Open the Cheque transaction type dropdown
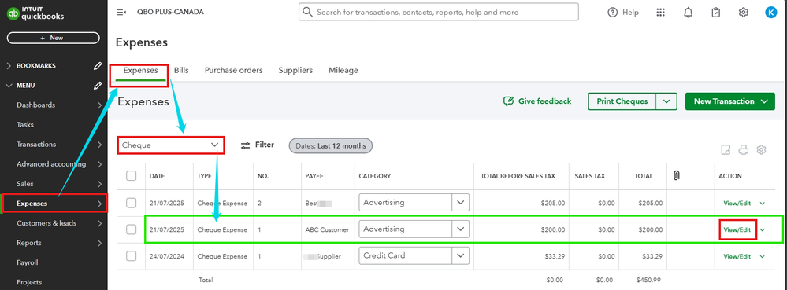Viewport: 787px width, 290px height. 171,145
